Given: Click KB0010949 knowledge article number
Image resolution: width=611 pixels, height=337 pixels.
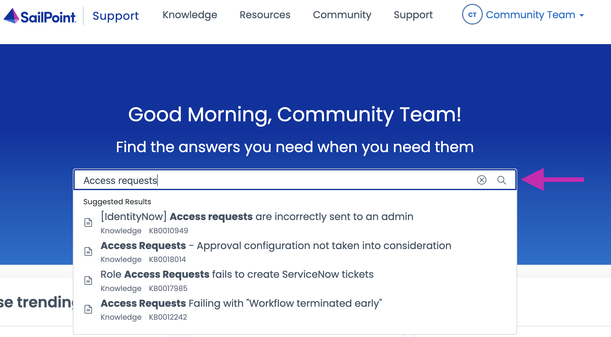Looking at the screenshot, I should [168, 231].
